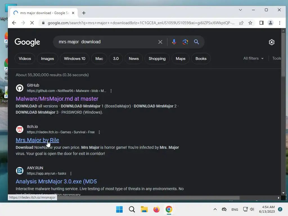Close the 'mrs major download' tab
This screenshot has width=288, height=216.
(x=73, y=13)
